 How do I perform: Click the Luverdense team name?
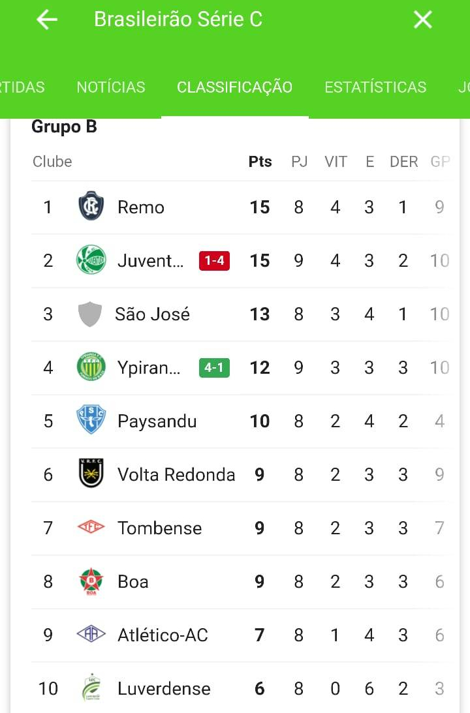point(164,688)
